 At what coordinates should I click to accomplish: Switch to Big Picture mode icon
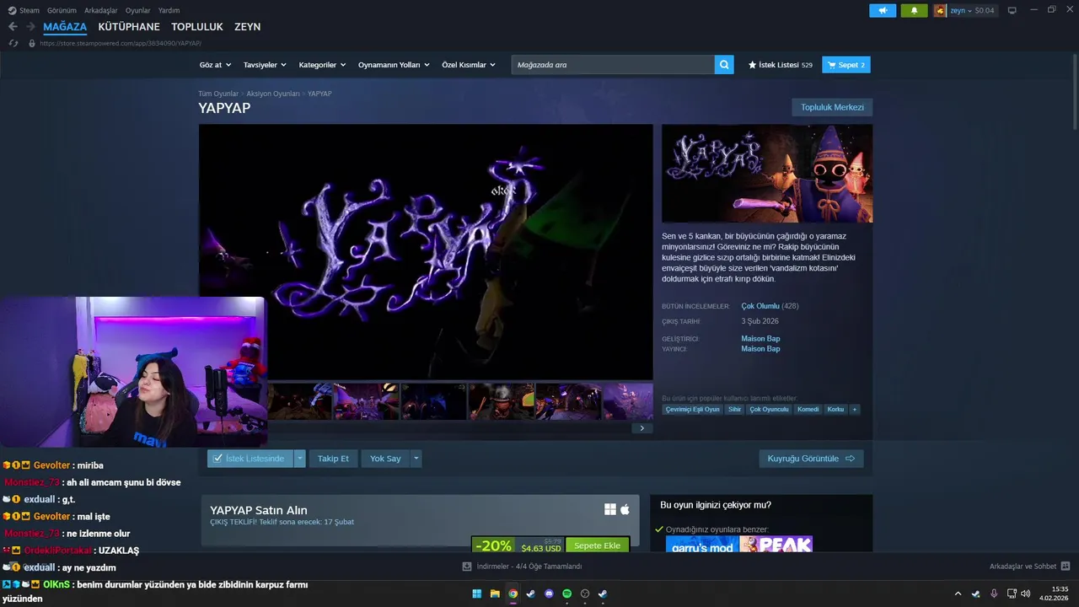[x=1012, y=10]
